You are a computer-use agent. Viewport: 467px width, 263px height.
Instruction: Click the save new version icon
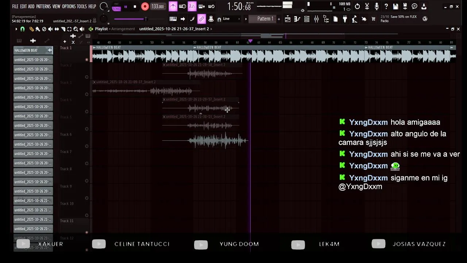(x=405, y=7)
